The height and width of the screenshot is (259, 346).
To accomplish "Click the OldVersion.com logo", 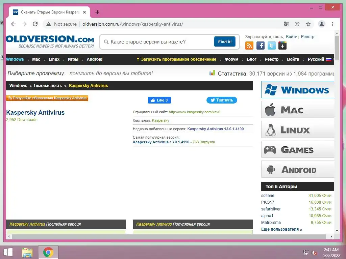I will (x=50, y=41).
